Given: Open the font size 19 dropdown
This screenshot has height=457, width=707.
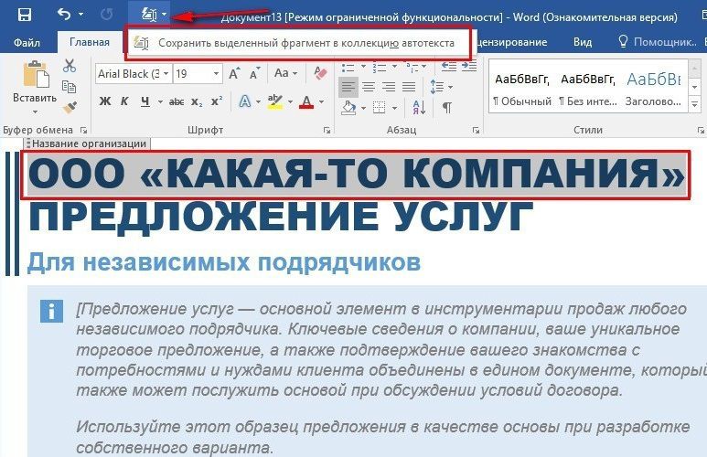Looking at the screenshot, I should (x=216, y=73).
